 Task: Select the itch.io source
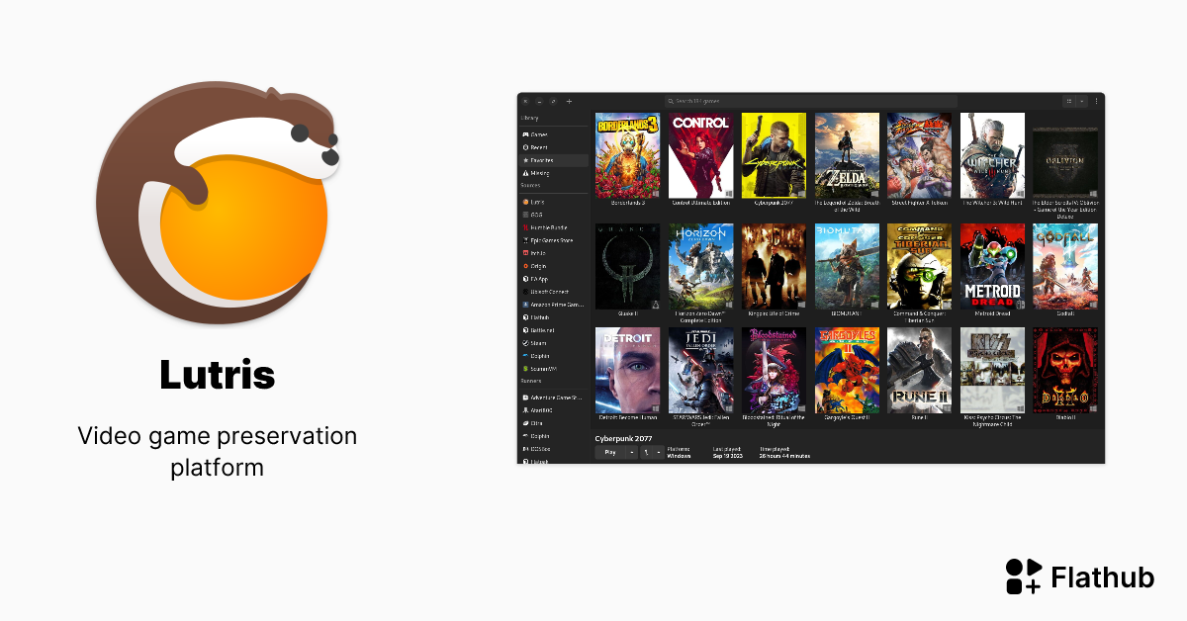(x=554, y=253)
